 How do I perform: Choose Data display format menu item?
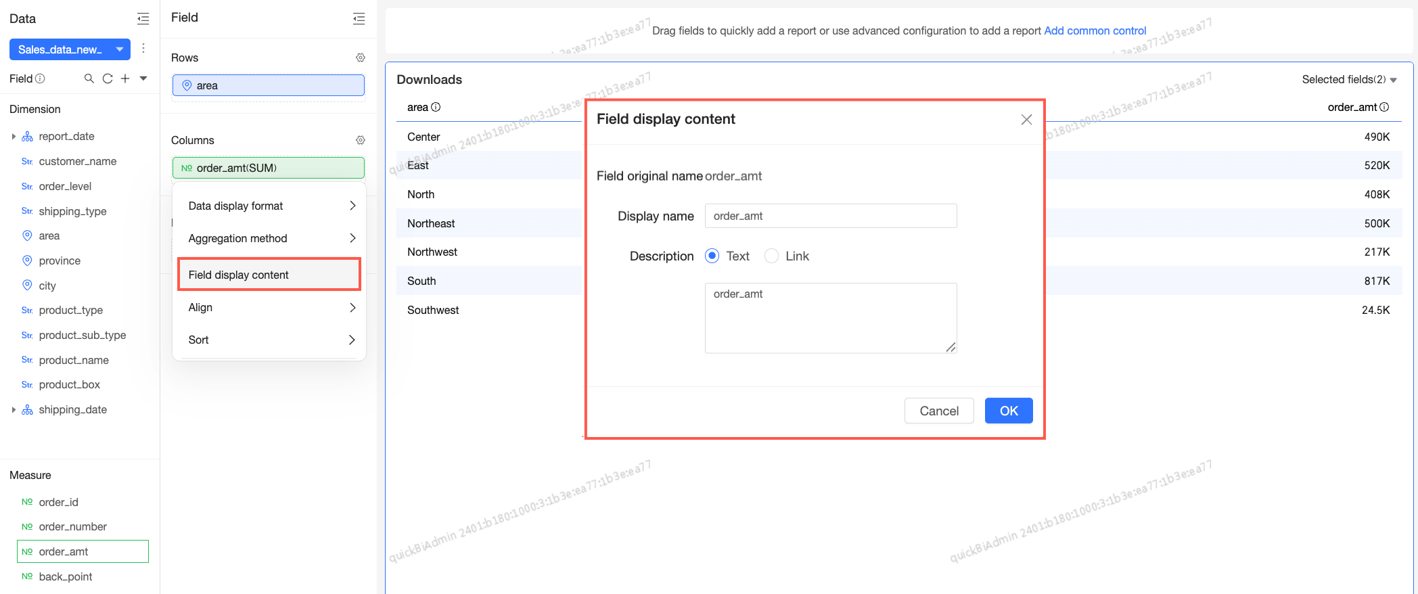click(x=269, y=206)
